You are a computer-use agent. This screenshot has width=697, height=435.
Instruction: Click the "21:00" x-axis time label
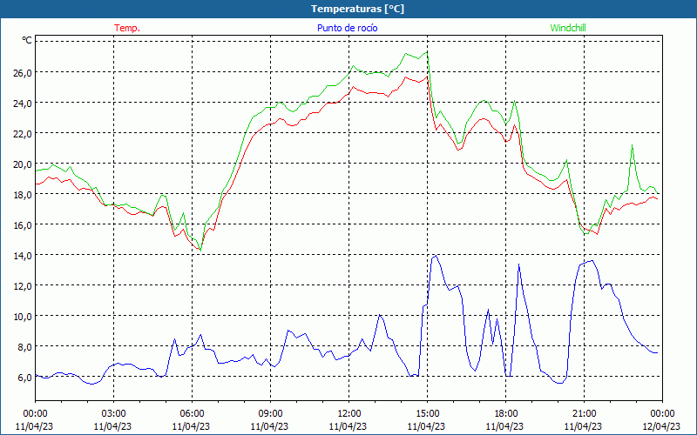click(x=584, y=413)
